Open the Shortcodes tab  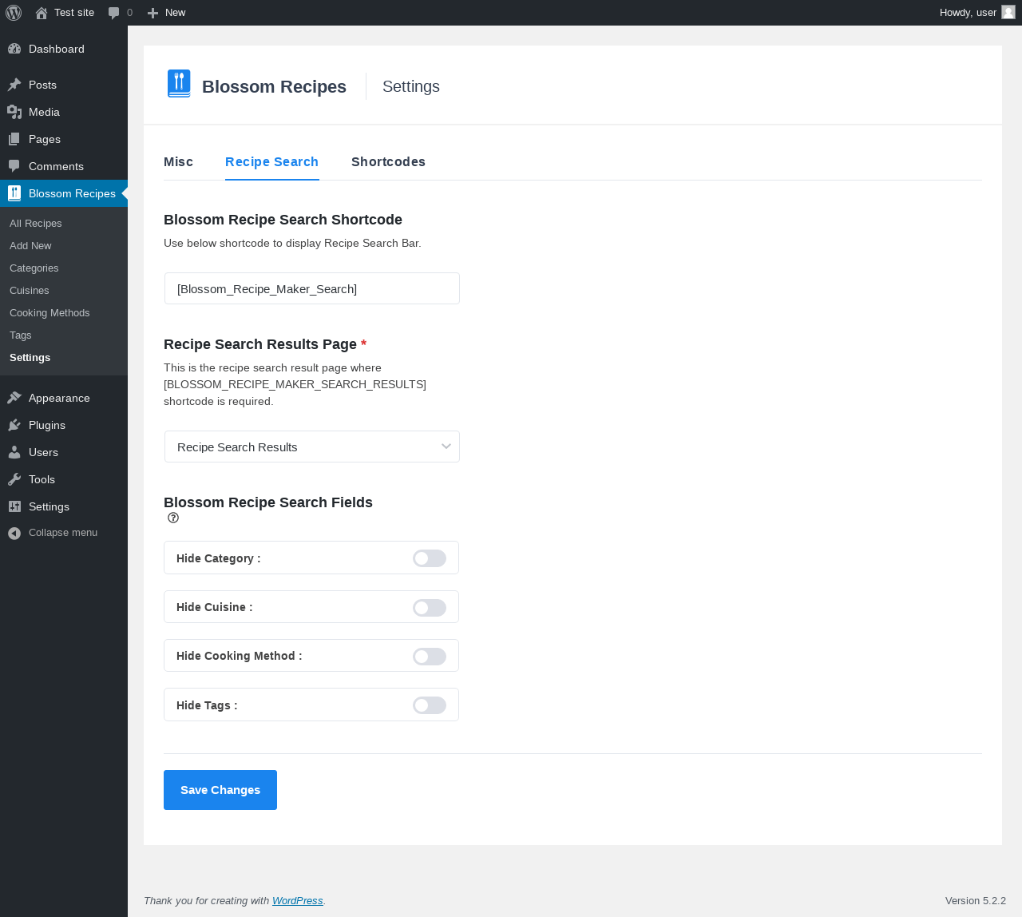(388, 161)
